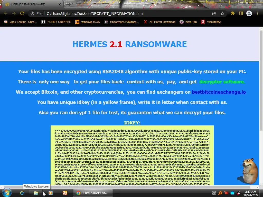This screenshot has height=197, width=263.
Task: Click the scroll up arrow
Action: pos(261,29)
